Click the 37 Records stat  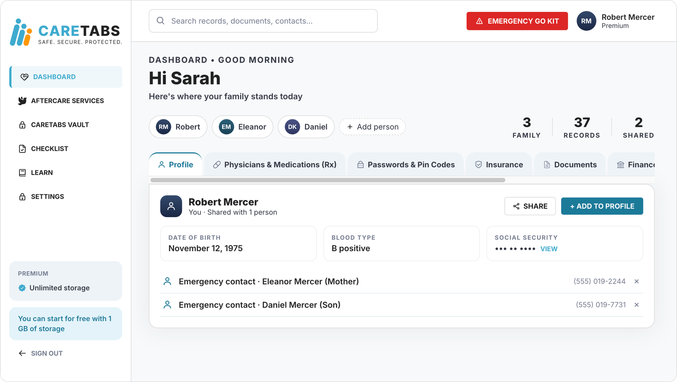tap(582, 127)
